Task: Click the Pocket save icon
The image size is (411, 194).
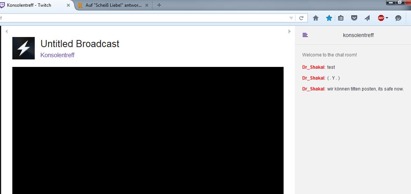Action: point(354,18)
